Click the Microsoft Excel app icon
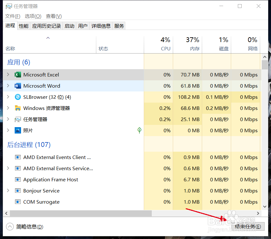This screenshot has height=239, width=271. (x=18, y=75)
